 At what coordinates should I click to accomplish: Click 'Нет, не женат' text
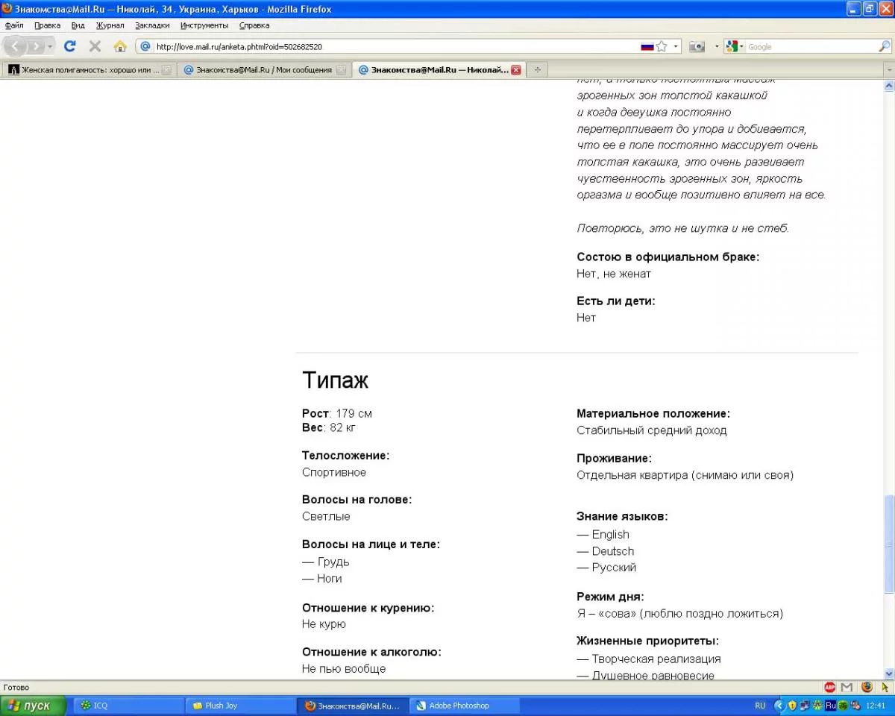click(x=614, y=274)
